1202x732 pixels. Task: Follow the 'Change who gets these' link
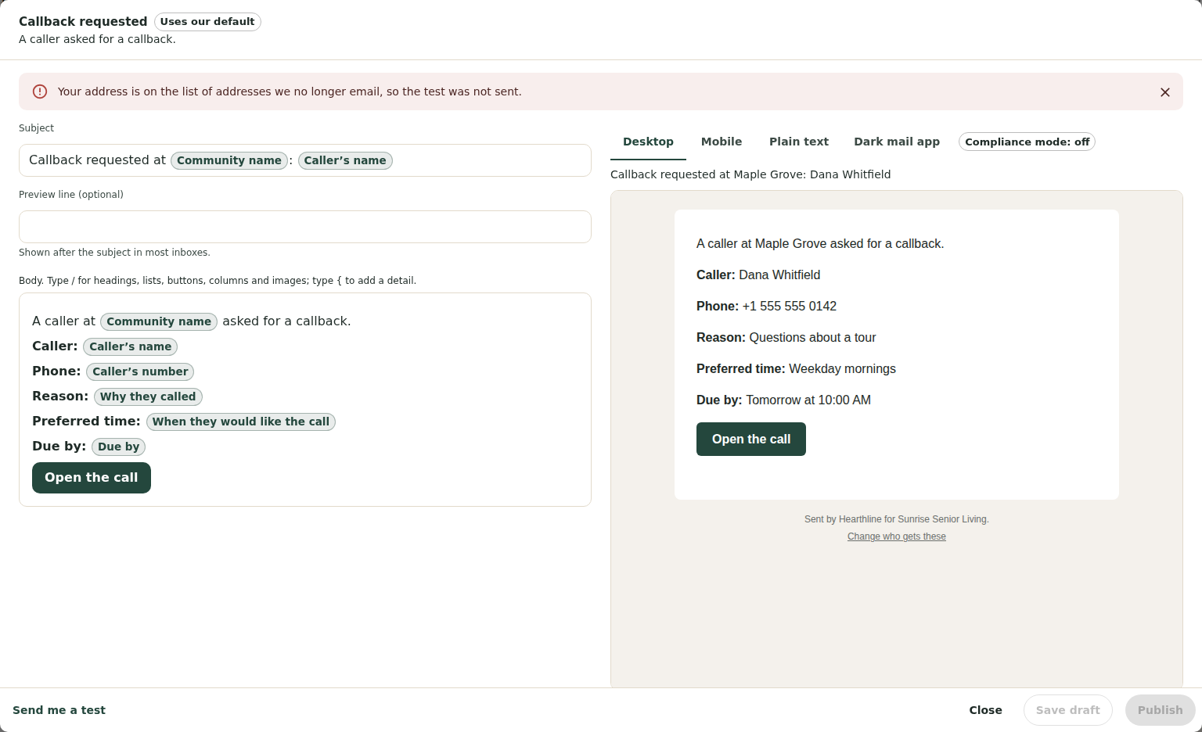coord(897,536)
